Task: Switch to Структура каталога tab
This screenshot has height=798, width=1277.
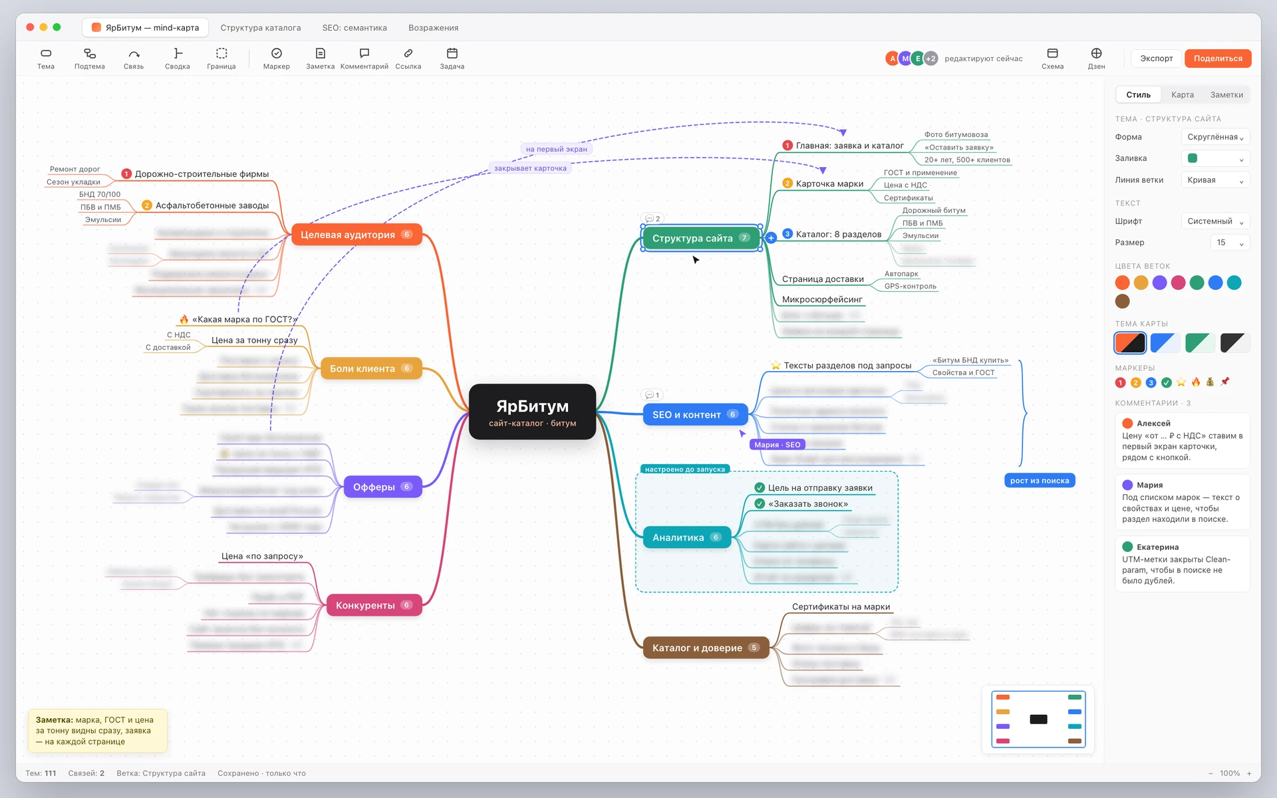Action: point(261,27)
